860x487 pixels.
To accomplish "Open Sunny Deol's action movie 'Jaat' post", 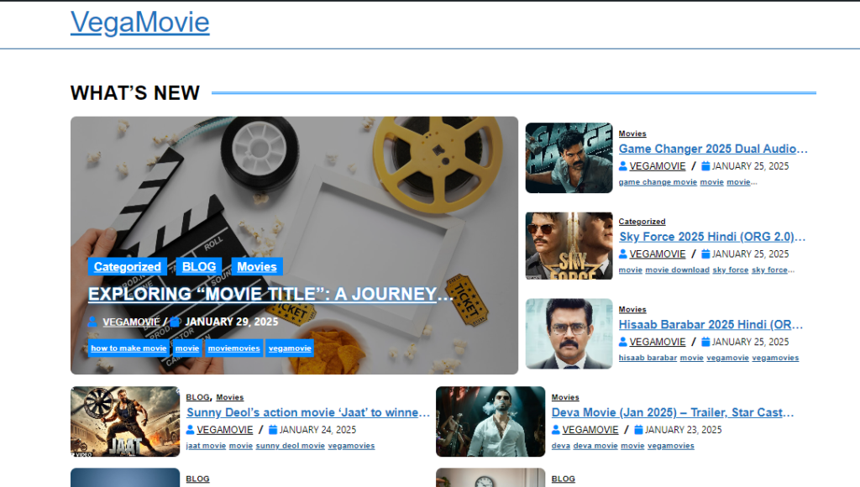I will pyautogui.click(x=307, y=412).
